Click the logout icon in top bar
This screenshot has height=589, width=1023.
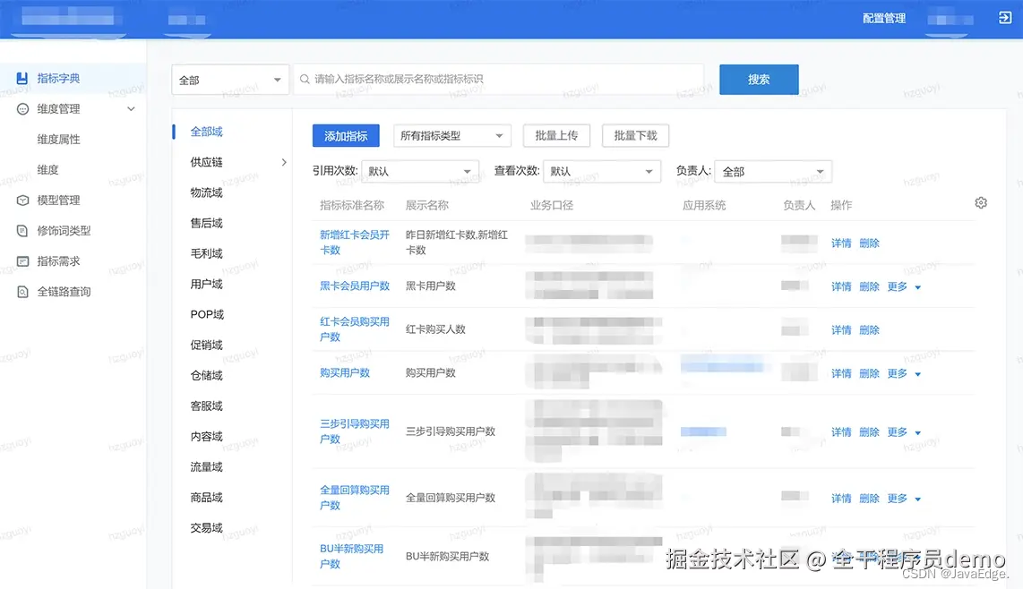coord(1005,18)
